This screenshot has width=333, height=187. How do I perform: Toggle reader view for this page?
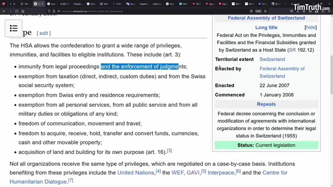(x=251, y=11)
